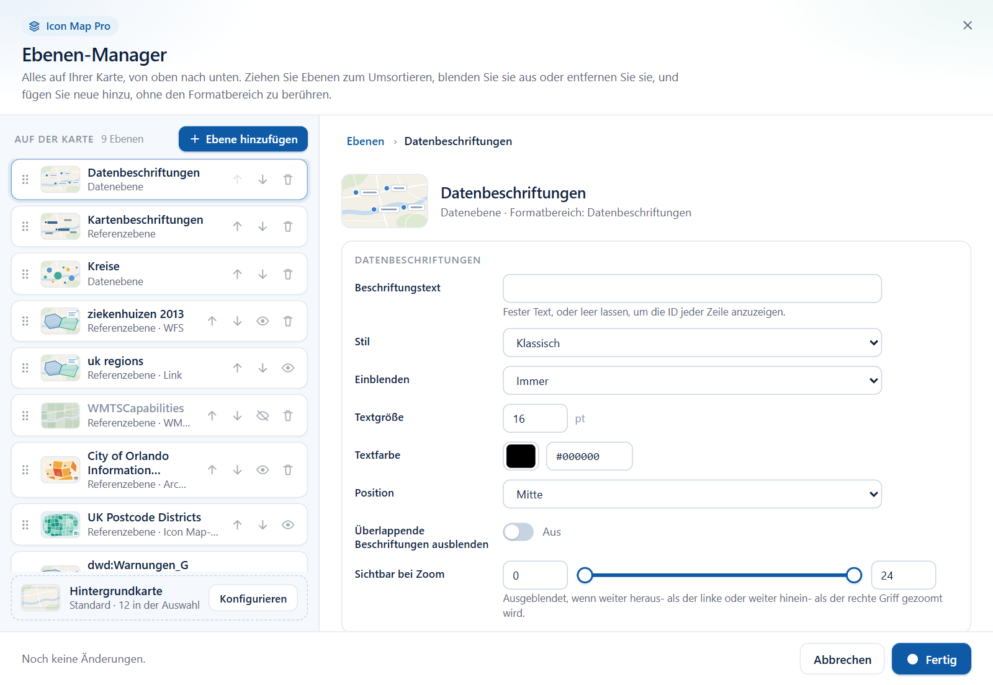This screenshot has width=993, height=685.
Task: Delete the WMTSCapabilities layer
Action: [288, 416]
